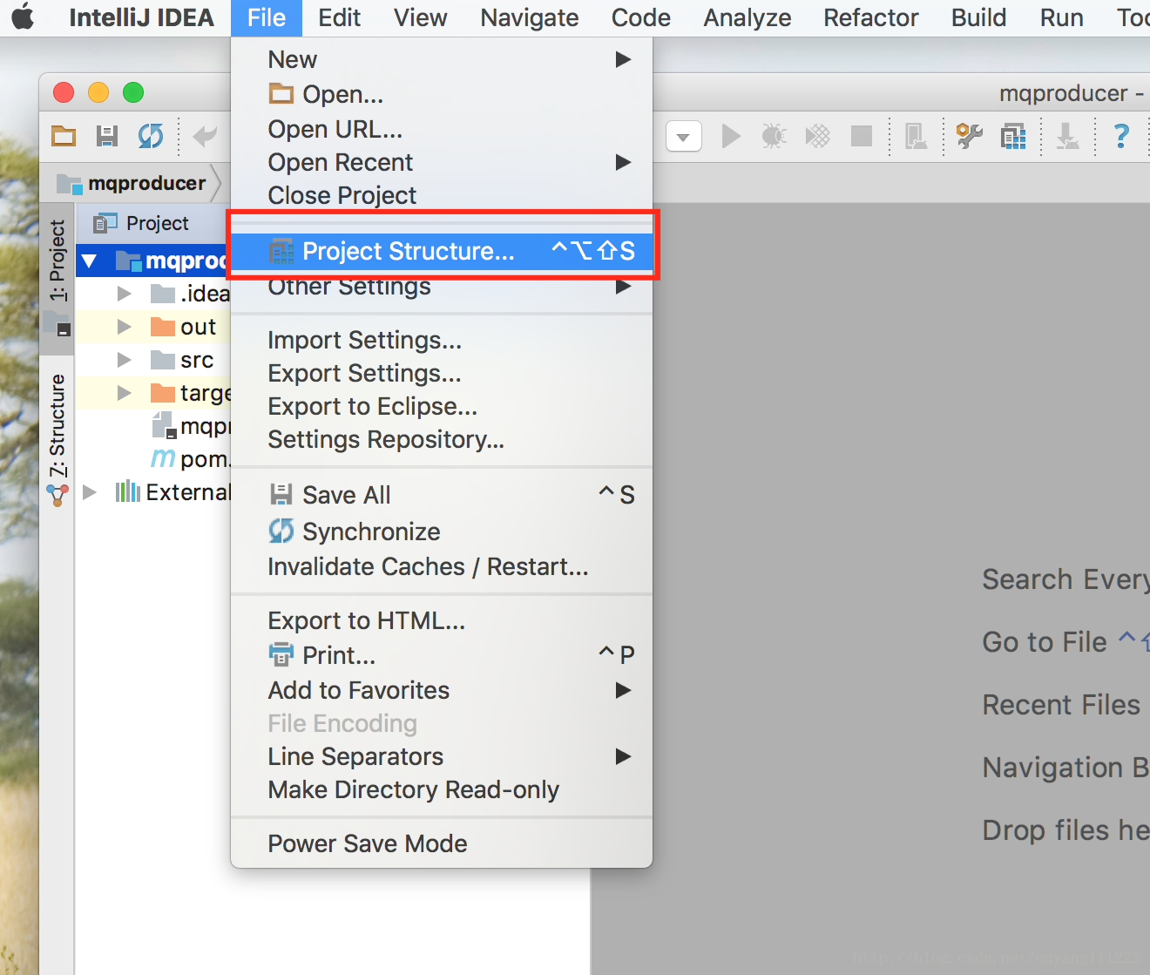Click the Project Structure toolbar icon
The height and width of the screenshot is (975, 1150).
(x=1013, y=136)
